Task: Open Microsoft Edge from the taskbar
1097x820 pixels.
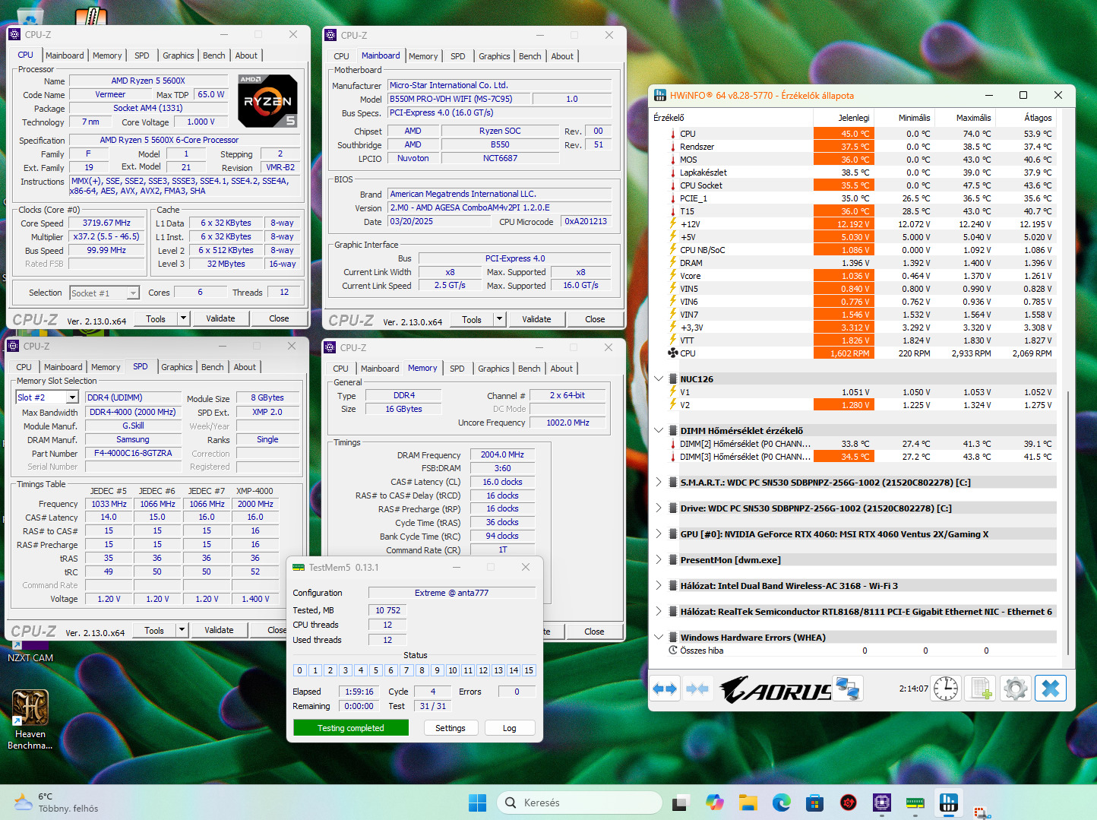Action: (781, 803)
